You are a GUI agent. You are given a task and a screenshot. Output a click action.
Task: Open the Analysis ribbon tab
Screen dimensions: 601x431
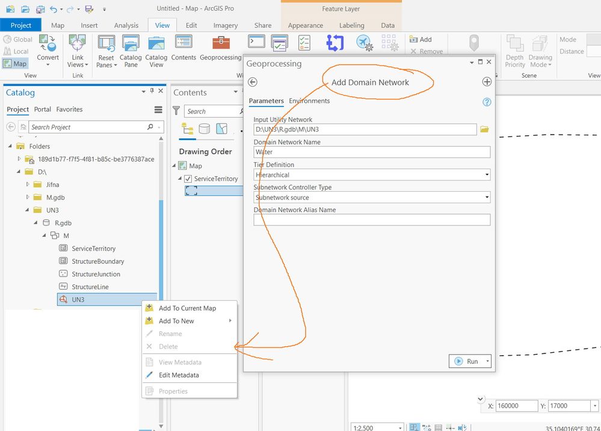tap(126, 25)
